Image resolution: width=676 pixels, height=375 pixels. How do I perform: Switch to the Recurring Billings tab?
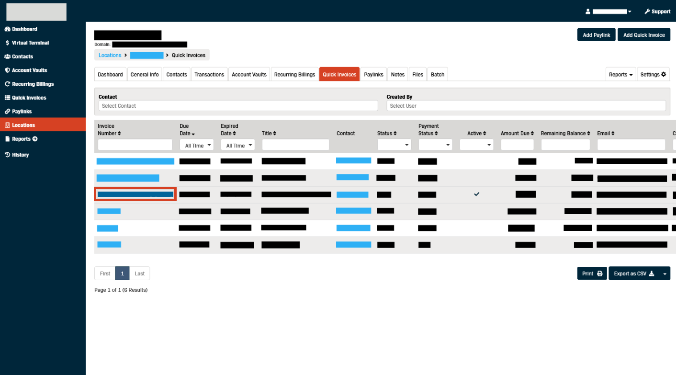coord(294,75)
